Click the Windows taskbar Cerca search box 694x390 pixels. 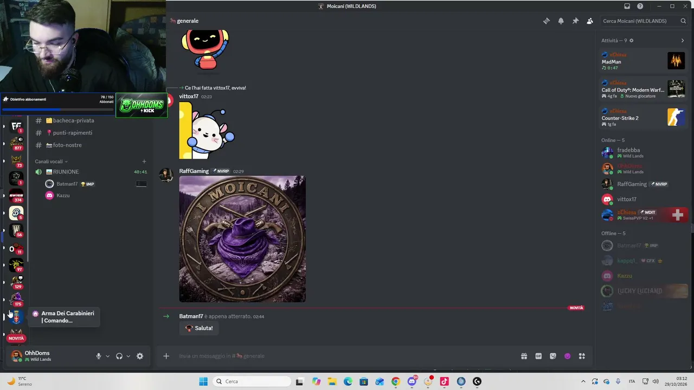pyautogui.click(x=252, y=381)
